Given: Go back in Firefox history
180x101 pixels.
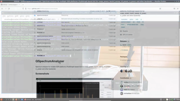Looking at the screenshot, I should (x=2, y=9).
